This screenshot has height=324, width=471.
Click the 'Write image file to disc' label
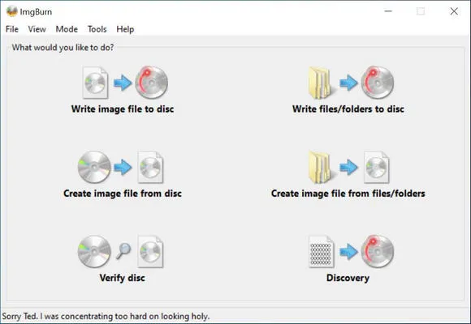123,109
